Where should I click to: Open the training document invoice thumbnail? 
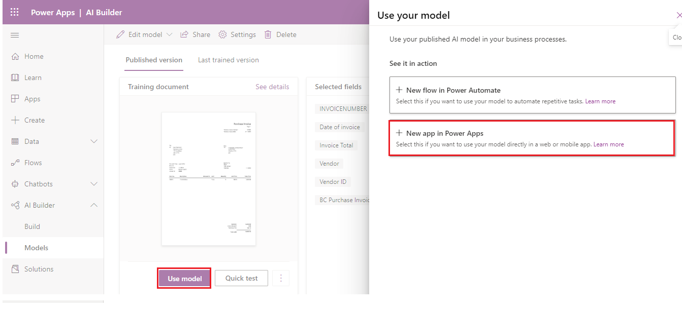(x=208, y=179)
